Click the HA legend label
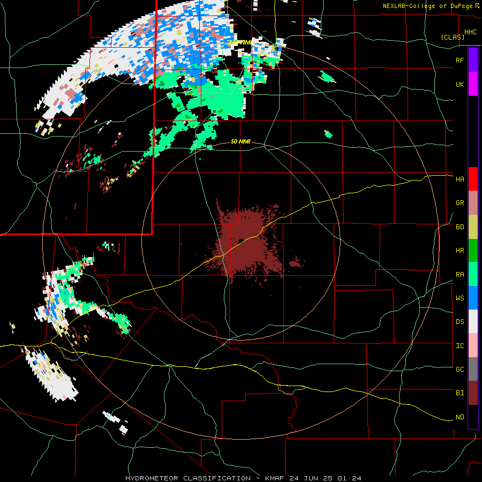Viewport: 482px width, 482px height. point(460,179)
